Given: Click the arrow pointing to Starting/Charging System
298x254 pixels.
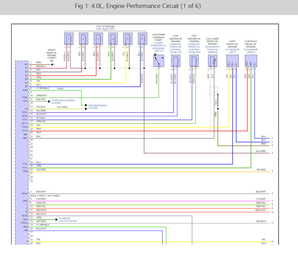Looking at the screenshot, I should (x=49, y=101).
